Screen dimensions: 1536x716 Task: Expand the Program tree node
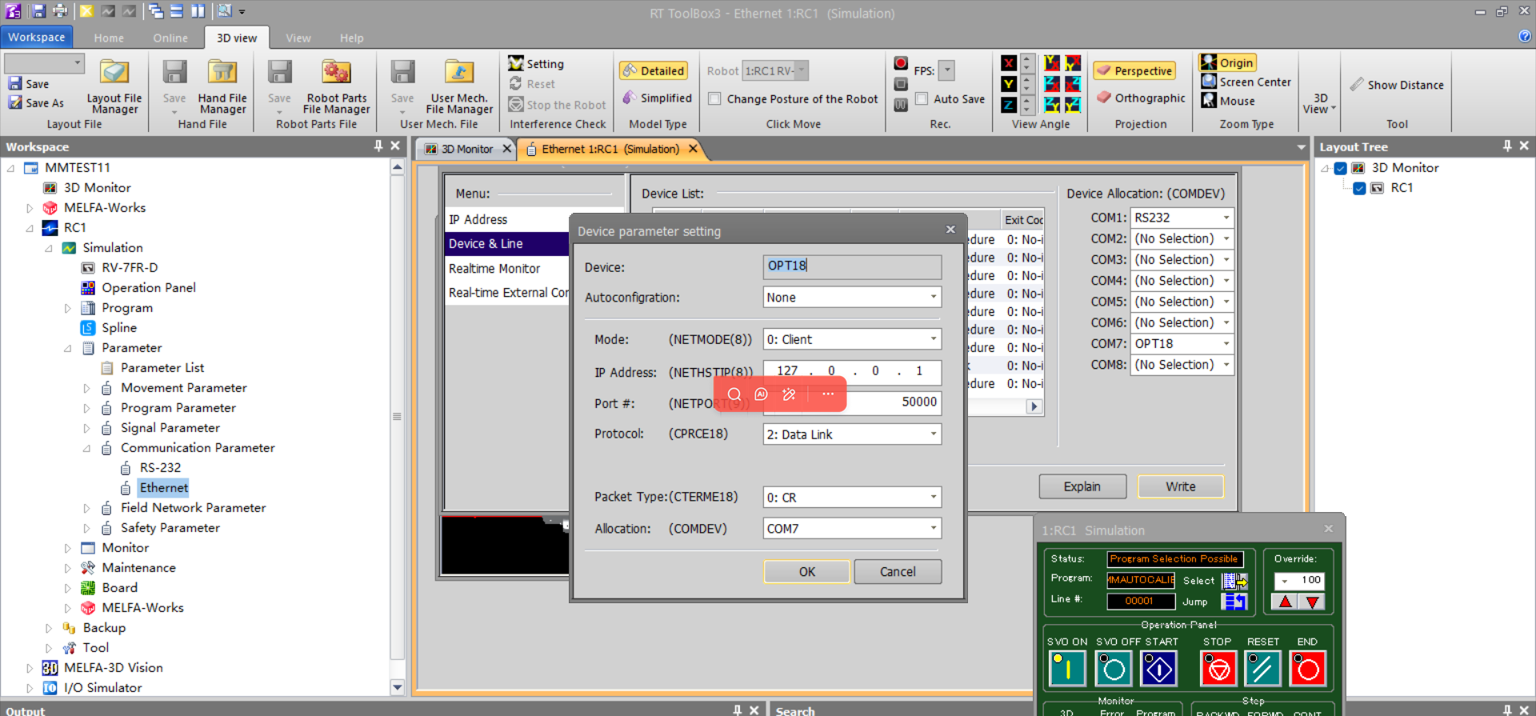[x=68, y=308]
